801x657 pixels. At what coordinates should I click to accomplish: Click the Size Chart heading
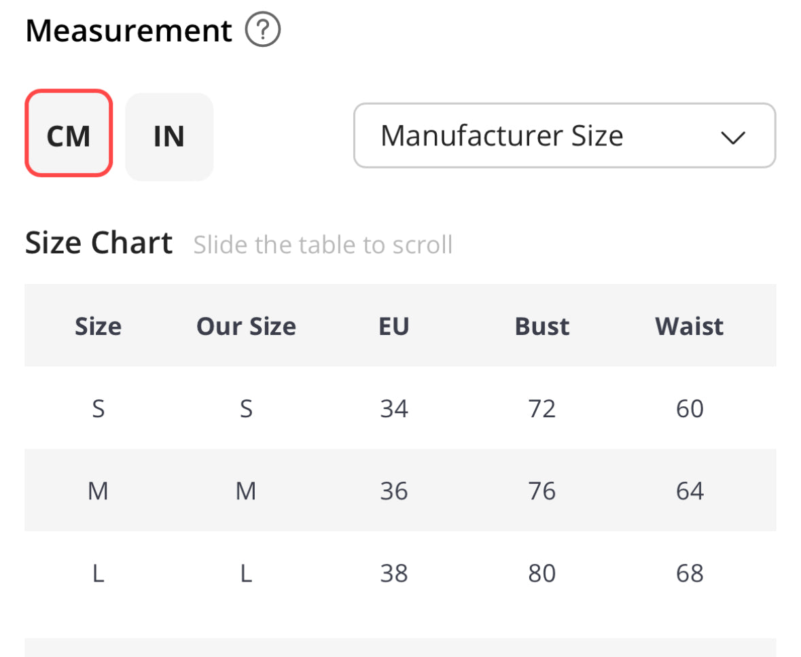(99, 243)
